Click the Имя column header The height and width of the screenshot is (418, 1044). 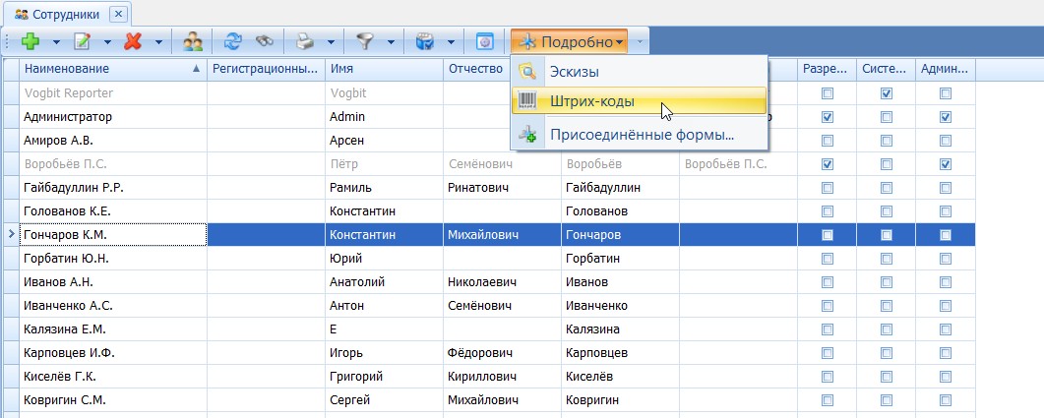point(384,69)
